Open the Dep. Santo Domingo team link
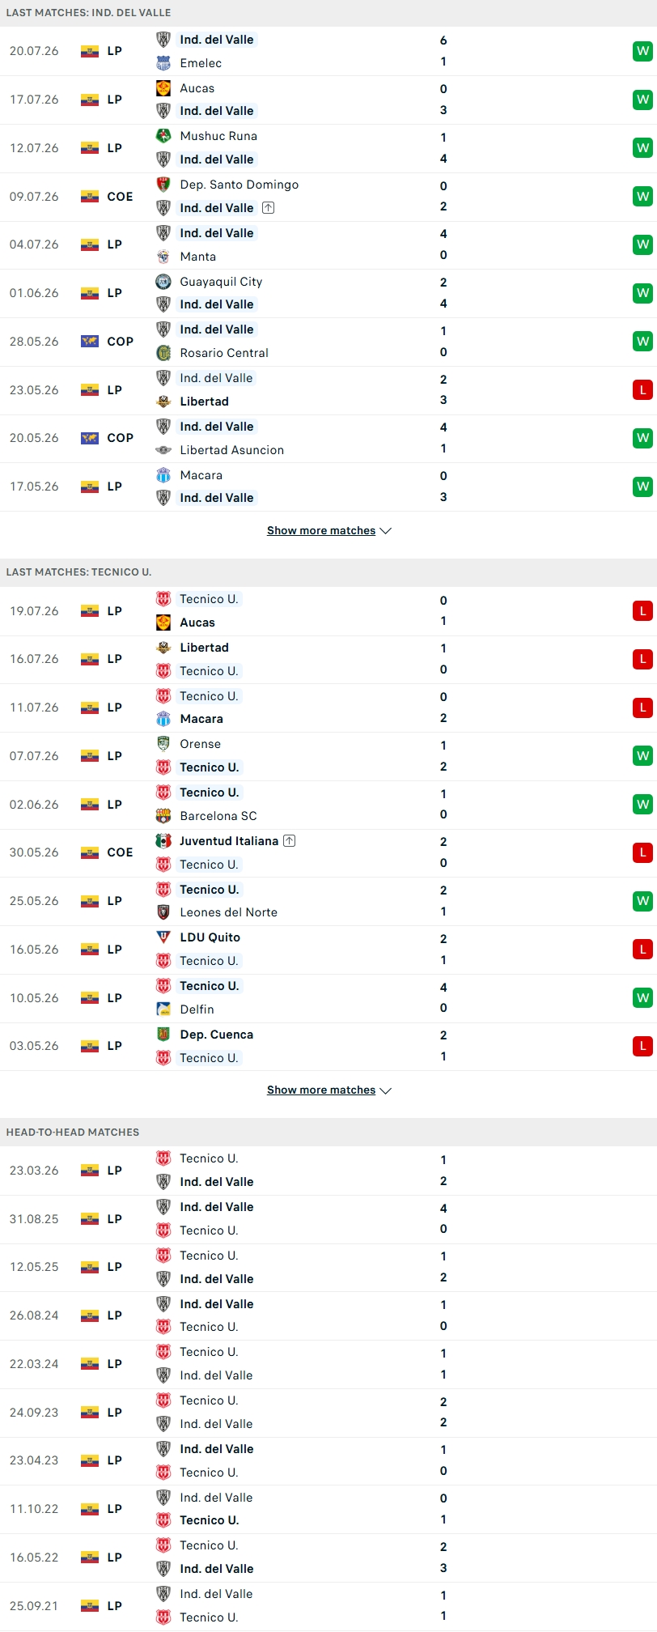This screenshot has width=657, height=1632. 239,185
